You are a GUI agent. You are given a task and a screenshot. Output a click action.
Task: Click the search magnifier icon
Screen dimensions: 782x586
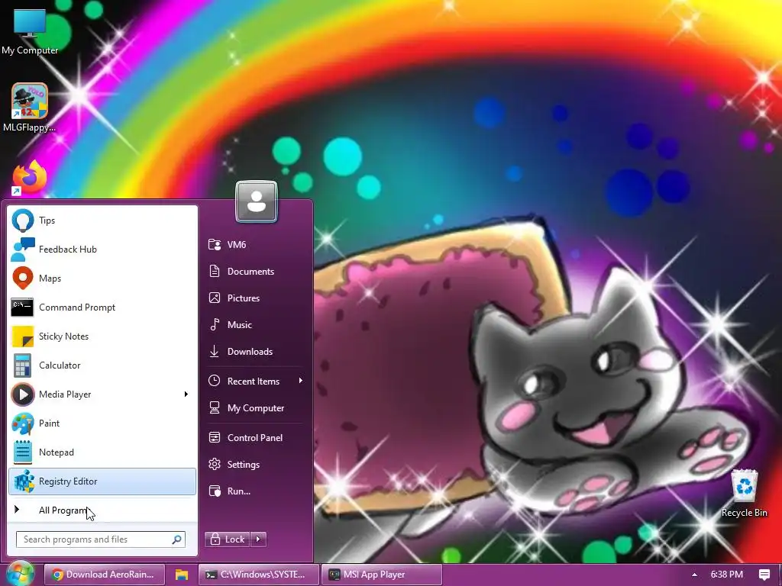[x=176, y=539]
